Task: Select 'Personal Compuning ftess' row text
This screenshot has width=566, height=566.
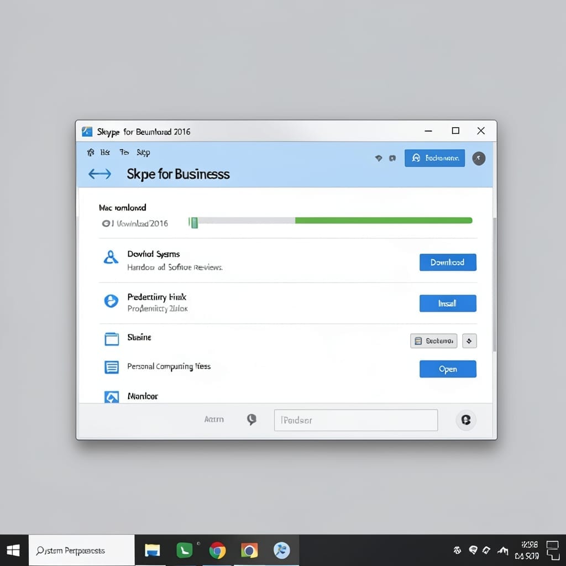Action: (169, 366)
